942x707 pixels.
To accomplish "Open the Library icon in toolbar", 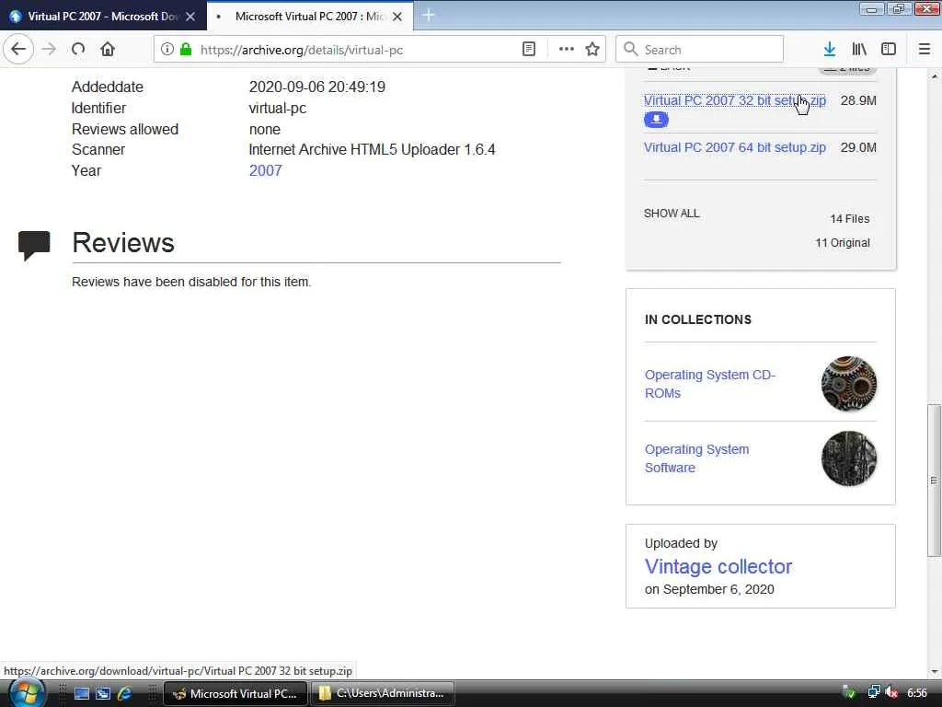I will click(x=859, y=50).
